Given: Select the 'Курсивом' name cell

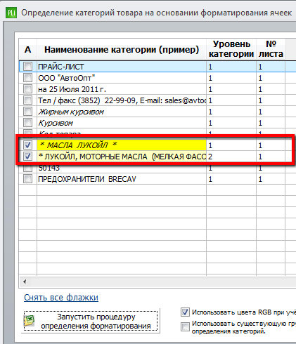Looking at the screenshot, I should point(122,123).
